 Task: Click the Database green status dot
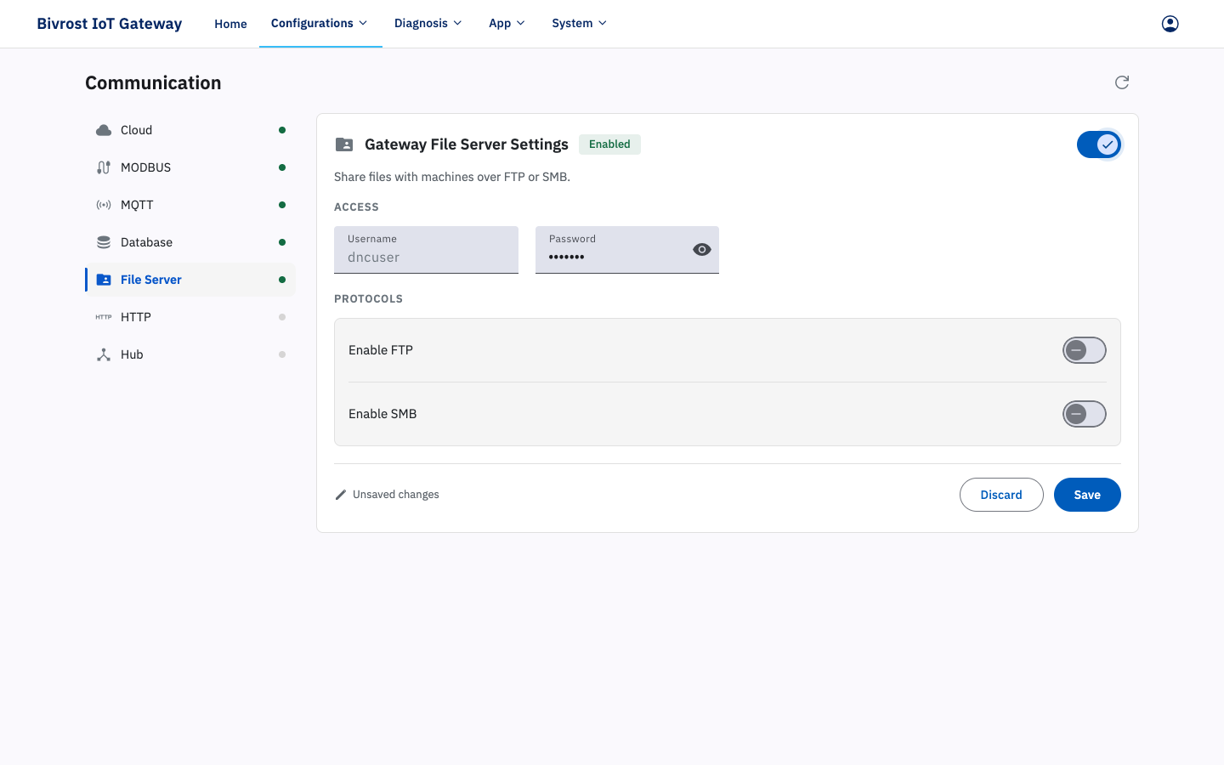[282, 242]
